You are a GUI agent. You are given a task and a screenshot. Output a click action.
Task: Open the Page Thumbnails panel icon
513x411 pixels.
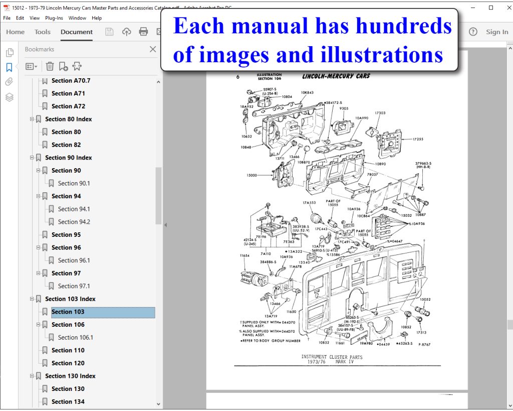point(10,52)
